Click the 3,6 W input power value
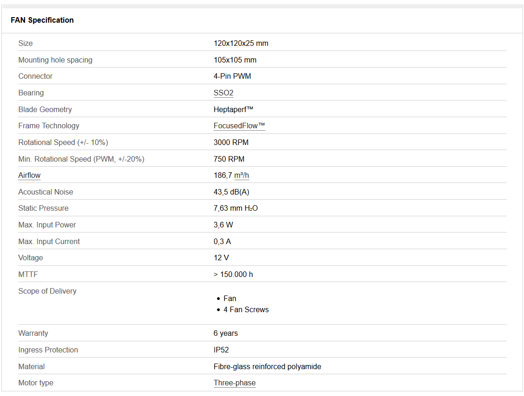Screen dimensions: 524x396 [223, 225]
